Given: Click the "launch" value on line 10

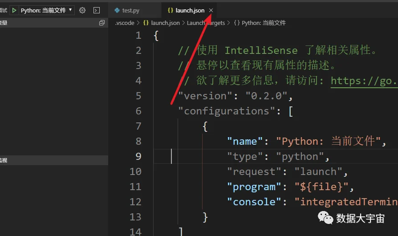Looking at the screenshot, I should click(319, 172).
